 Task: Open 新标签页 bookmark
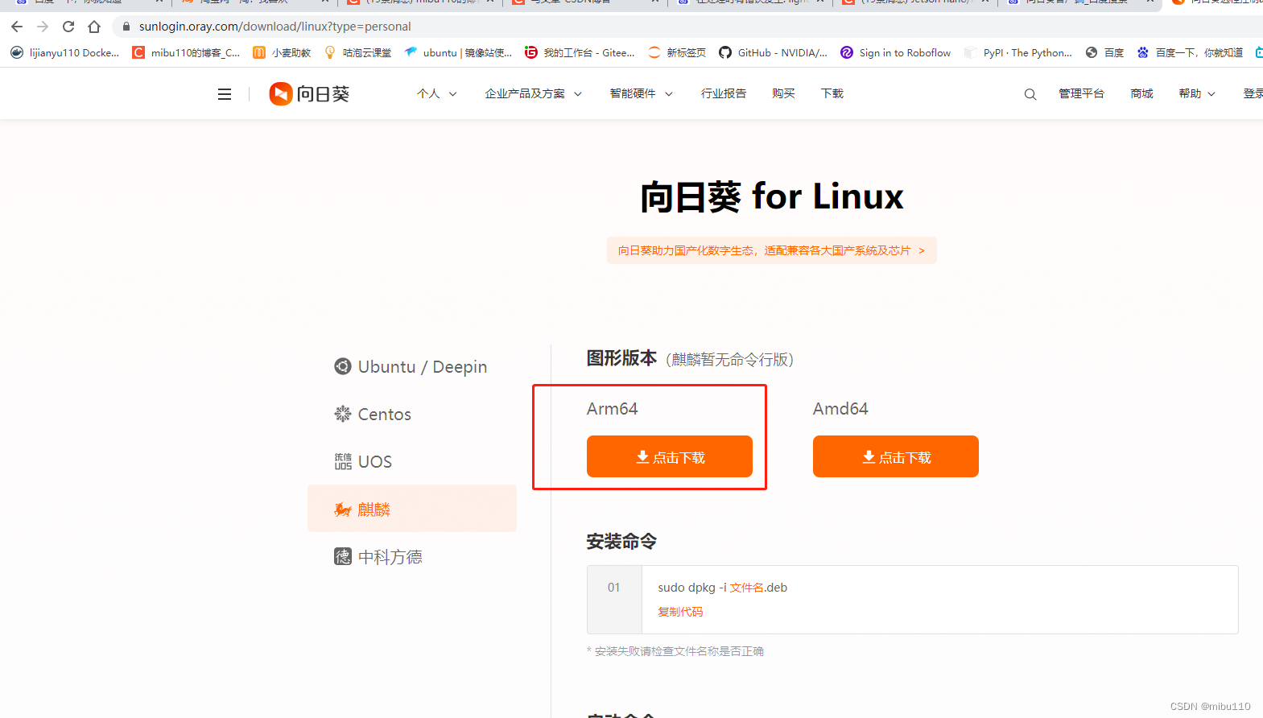[x=677, y=53]
